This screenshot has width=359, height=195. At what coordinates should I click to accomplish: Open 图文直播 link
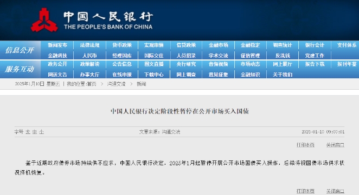point(154,64)
